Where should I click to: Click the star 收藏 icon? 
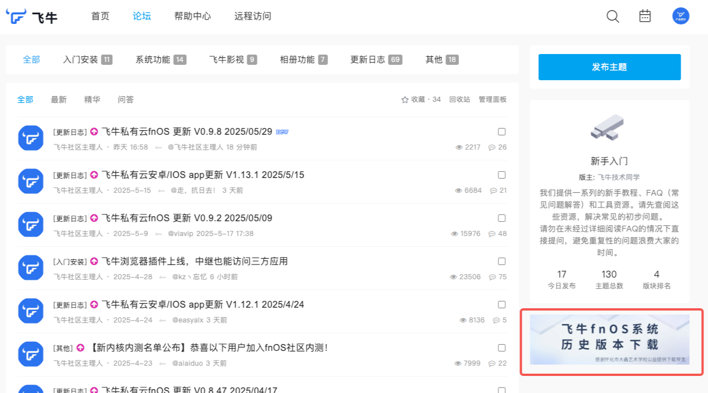coord(405,100)
